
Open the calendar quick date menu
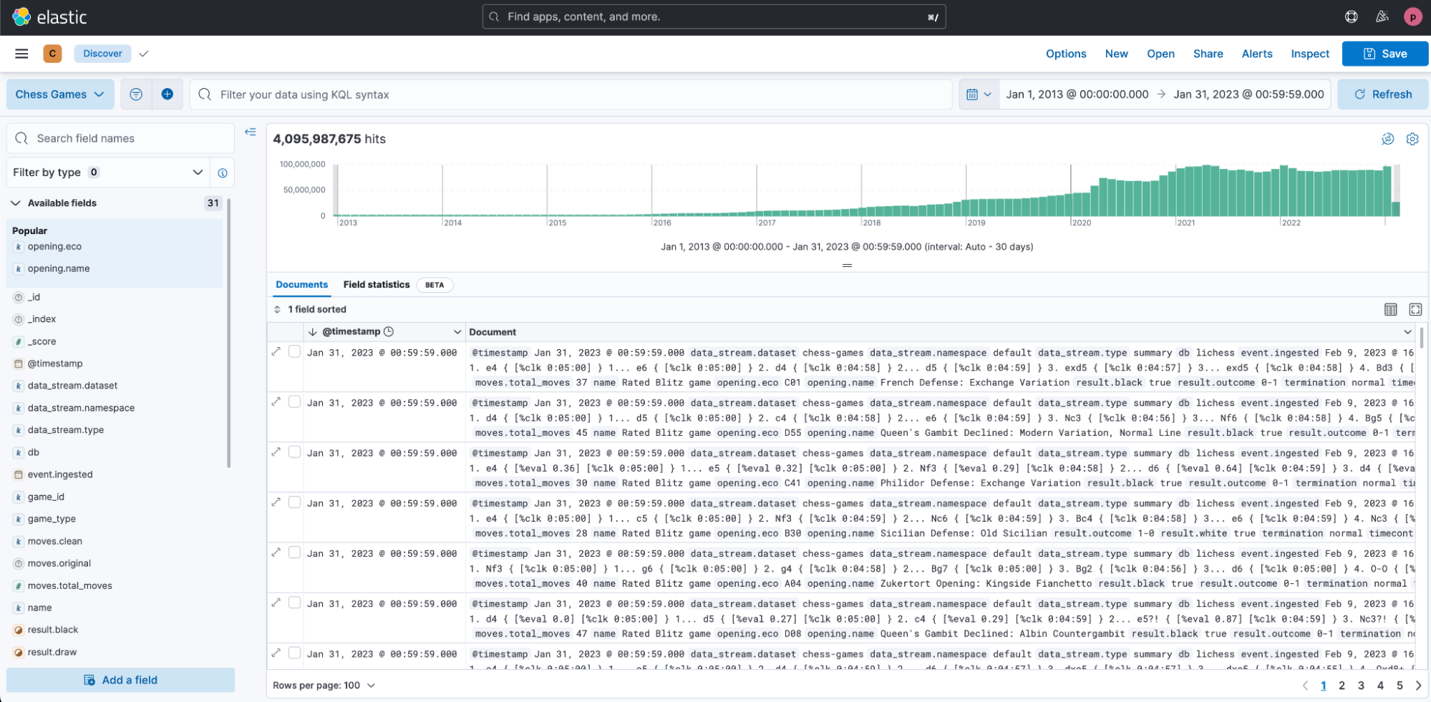979,94
